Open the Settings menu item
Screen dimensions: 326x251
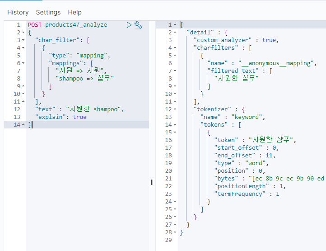48,12
